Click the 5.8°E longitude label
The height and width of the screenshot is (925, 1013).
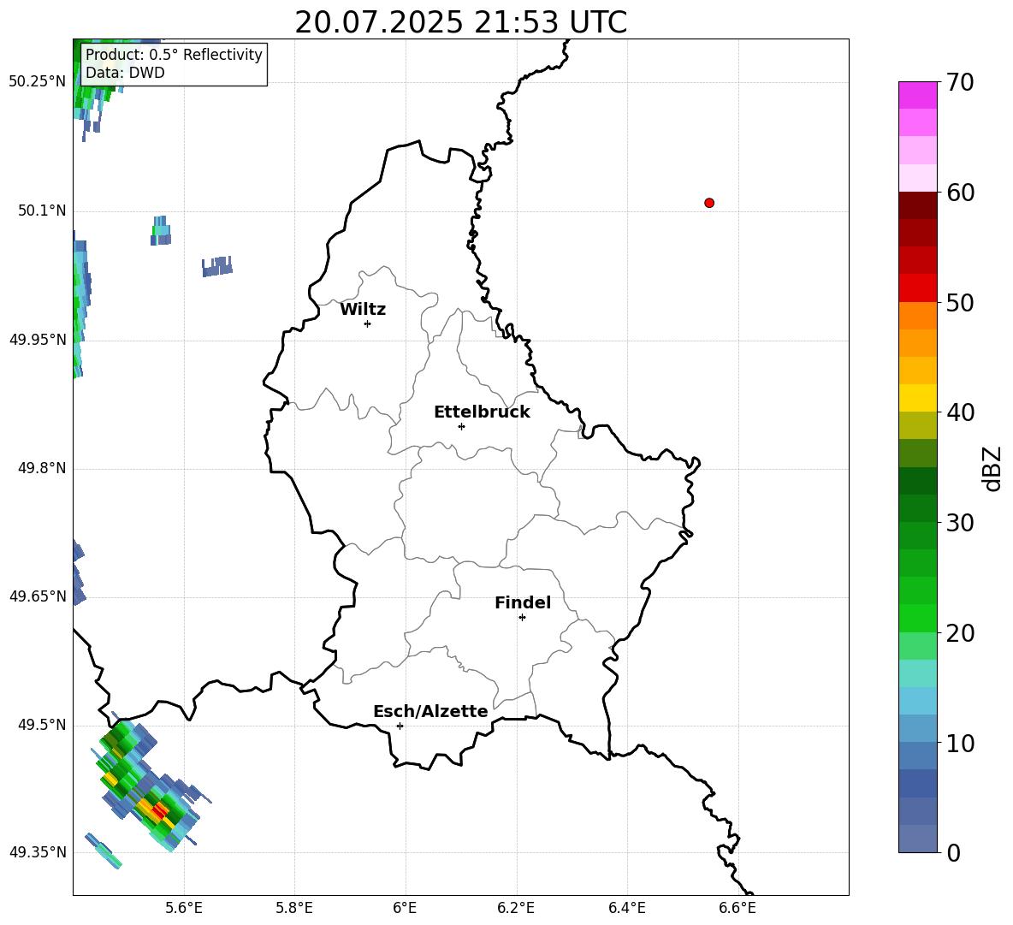[294, 908]
